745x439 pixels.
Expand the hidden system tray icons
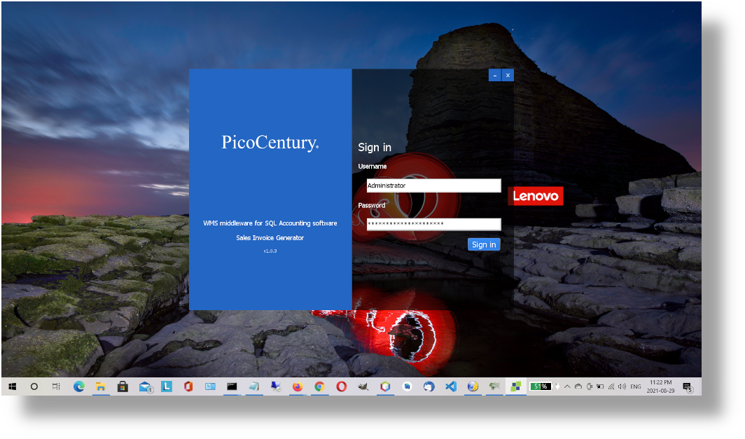click(567, 386)
